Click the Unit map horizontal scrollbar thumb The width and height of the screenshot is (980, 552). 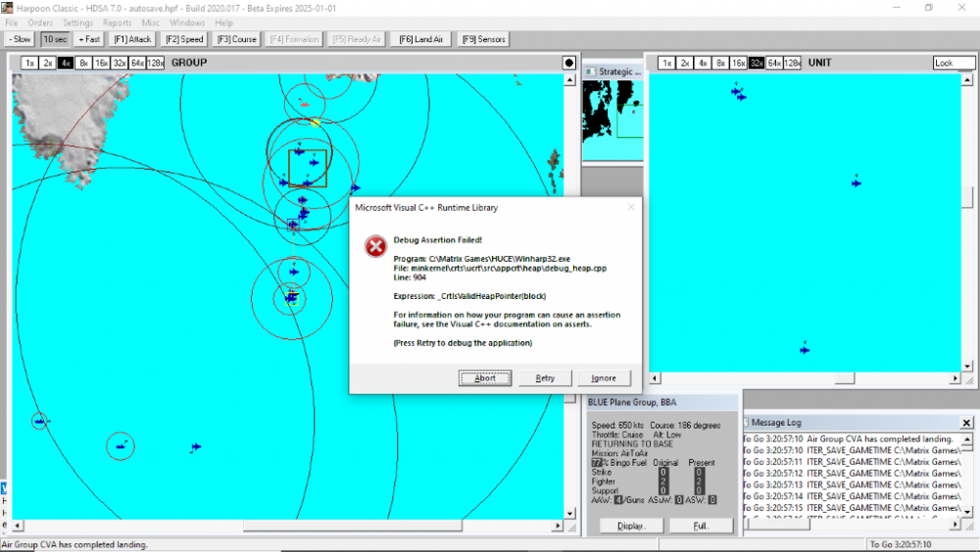(x=845, y=378)
